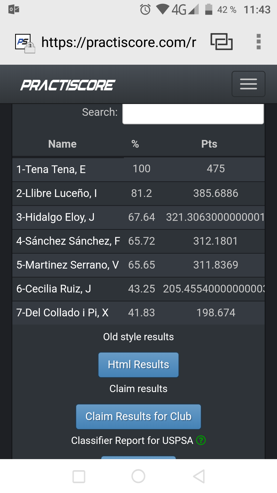The height and width of the screenshot is (493, 277).
Task: Sort results by Name column
Action: [x=62, y=144]
